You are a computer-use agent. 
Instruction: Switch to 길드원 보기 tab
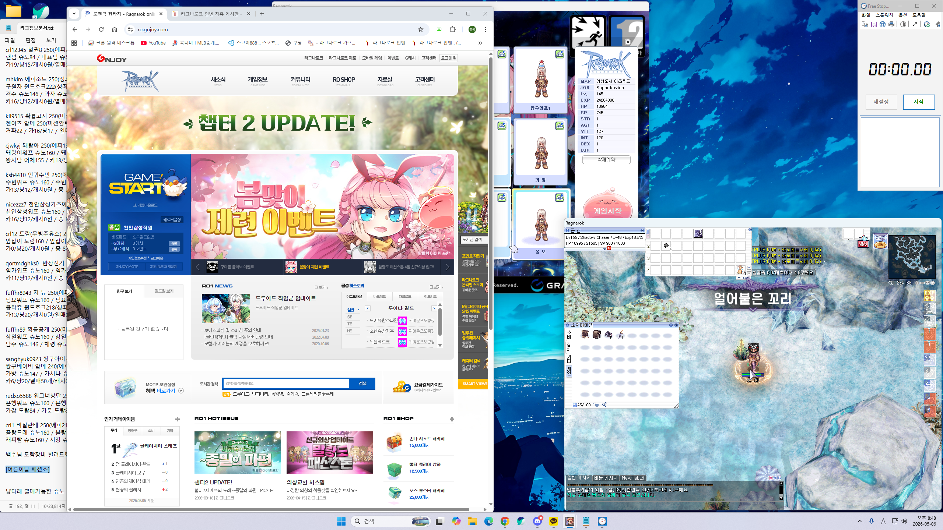coord(164,291)
